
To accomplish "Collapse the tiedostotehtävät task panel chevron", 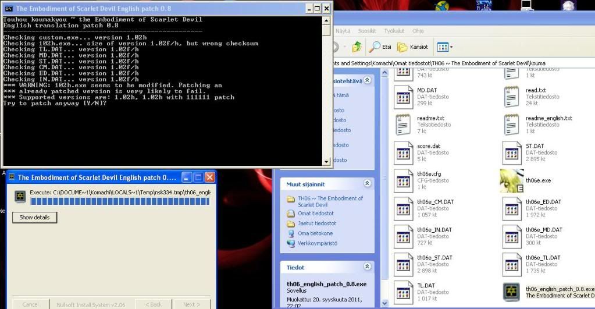I will tap(367, 80).
